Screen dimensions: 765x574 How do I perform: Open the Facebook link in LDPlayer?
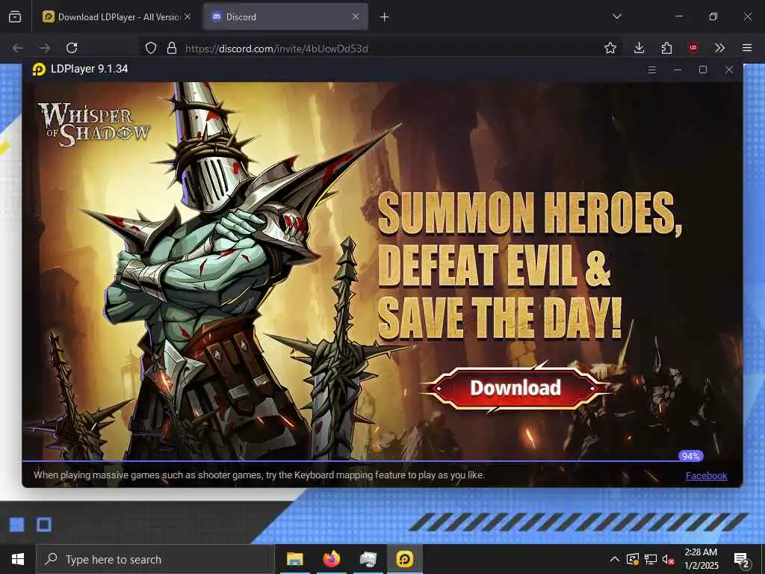706,475
